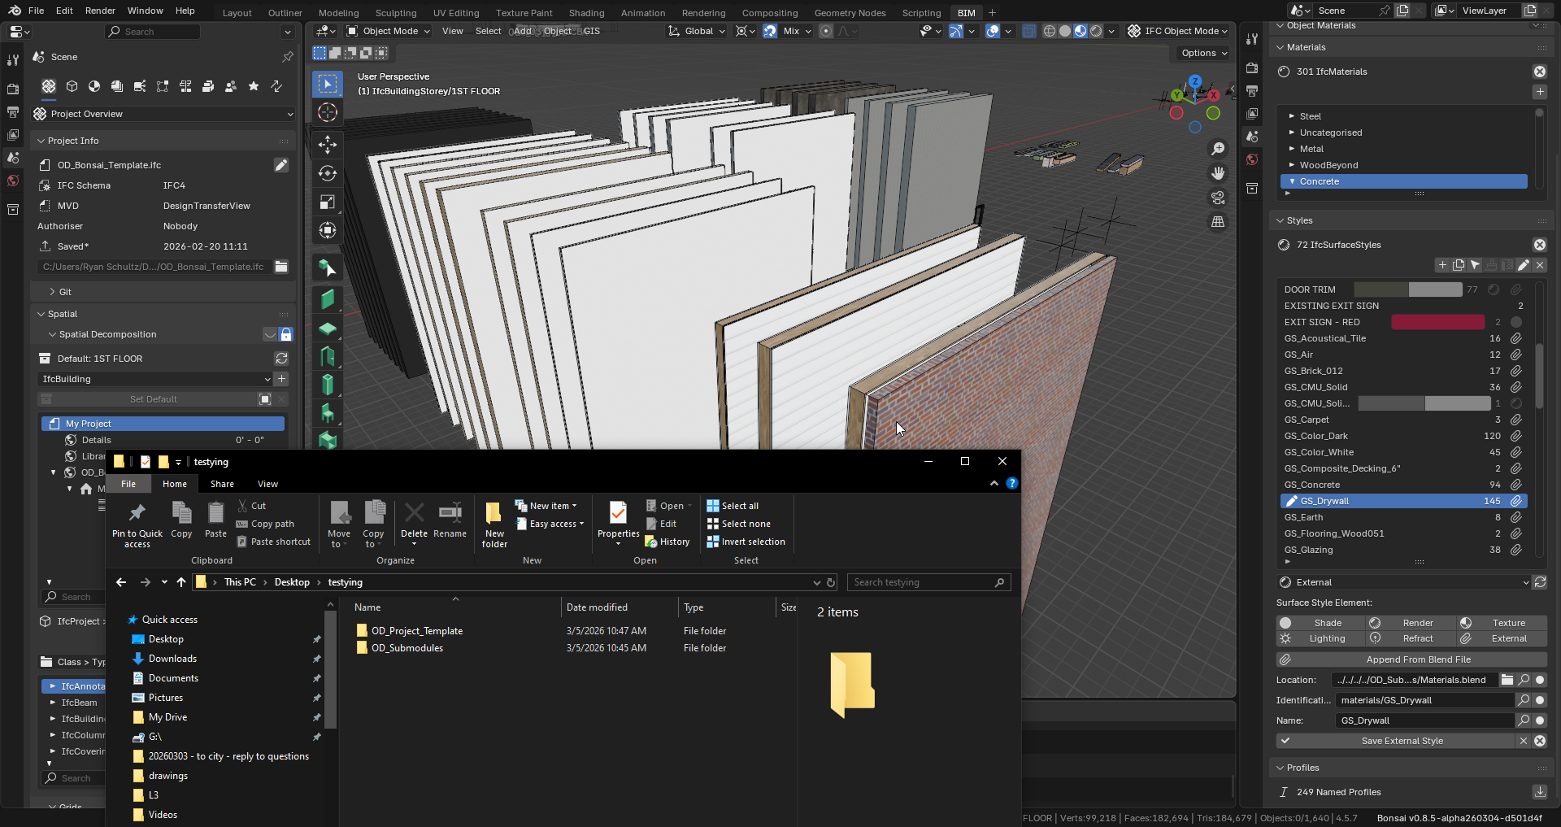Click the EXIT SIGN - RED color swatch
Image resolution: width=1561 pixels, height=827 pixels.
pyautogui.click(x=1437, y=322)
